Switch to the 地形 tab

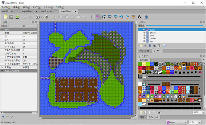tap(142, 117)
